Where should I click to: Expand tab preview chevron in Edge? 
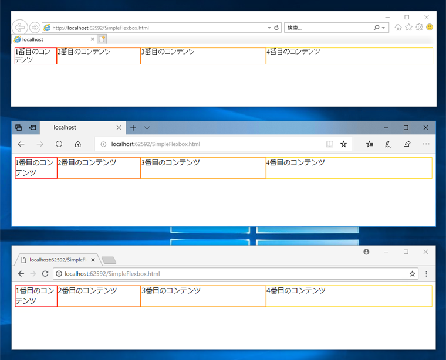[x=147, y=128]
